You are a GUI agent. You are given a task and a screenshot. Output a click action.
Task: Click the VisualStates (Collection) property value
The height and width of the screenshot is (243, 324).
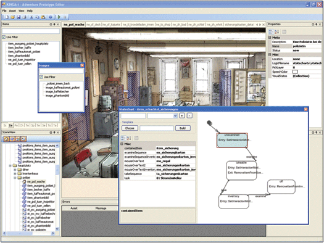307,76
